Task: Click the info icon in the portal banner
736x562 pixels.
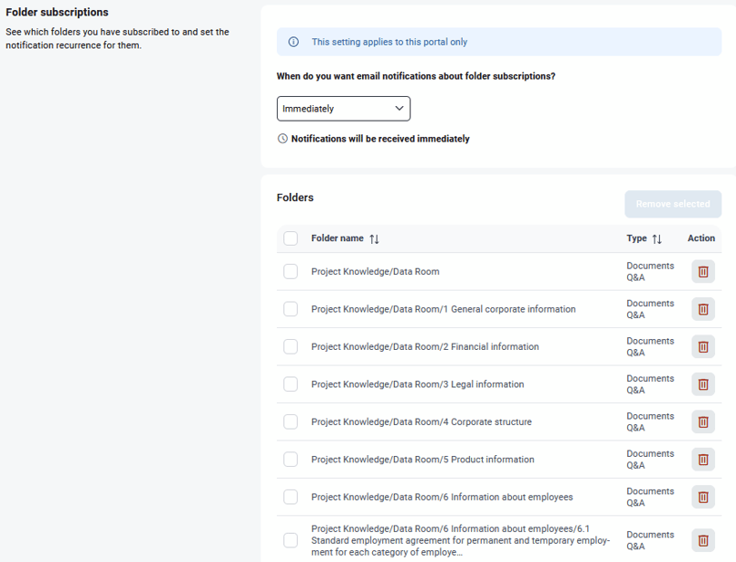Action: [x=293, y=42]
